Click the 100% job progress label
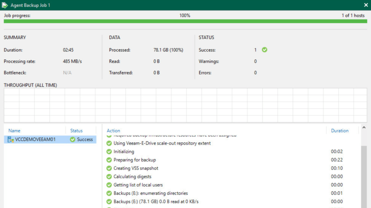 pyautogui.click(x=185, y=16)
